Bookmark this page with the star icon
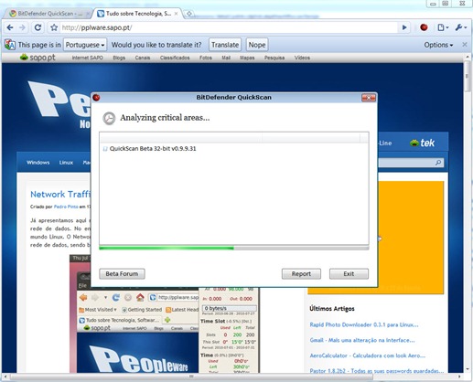Screen dimensions: 473x382 (x=54, y=27)
